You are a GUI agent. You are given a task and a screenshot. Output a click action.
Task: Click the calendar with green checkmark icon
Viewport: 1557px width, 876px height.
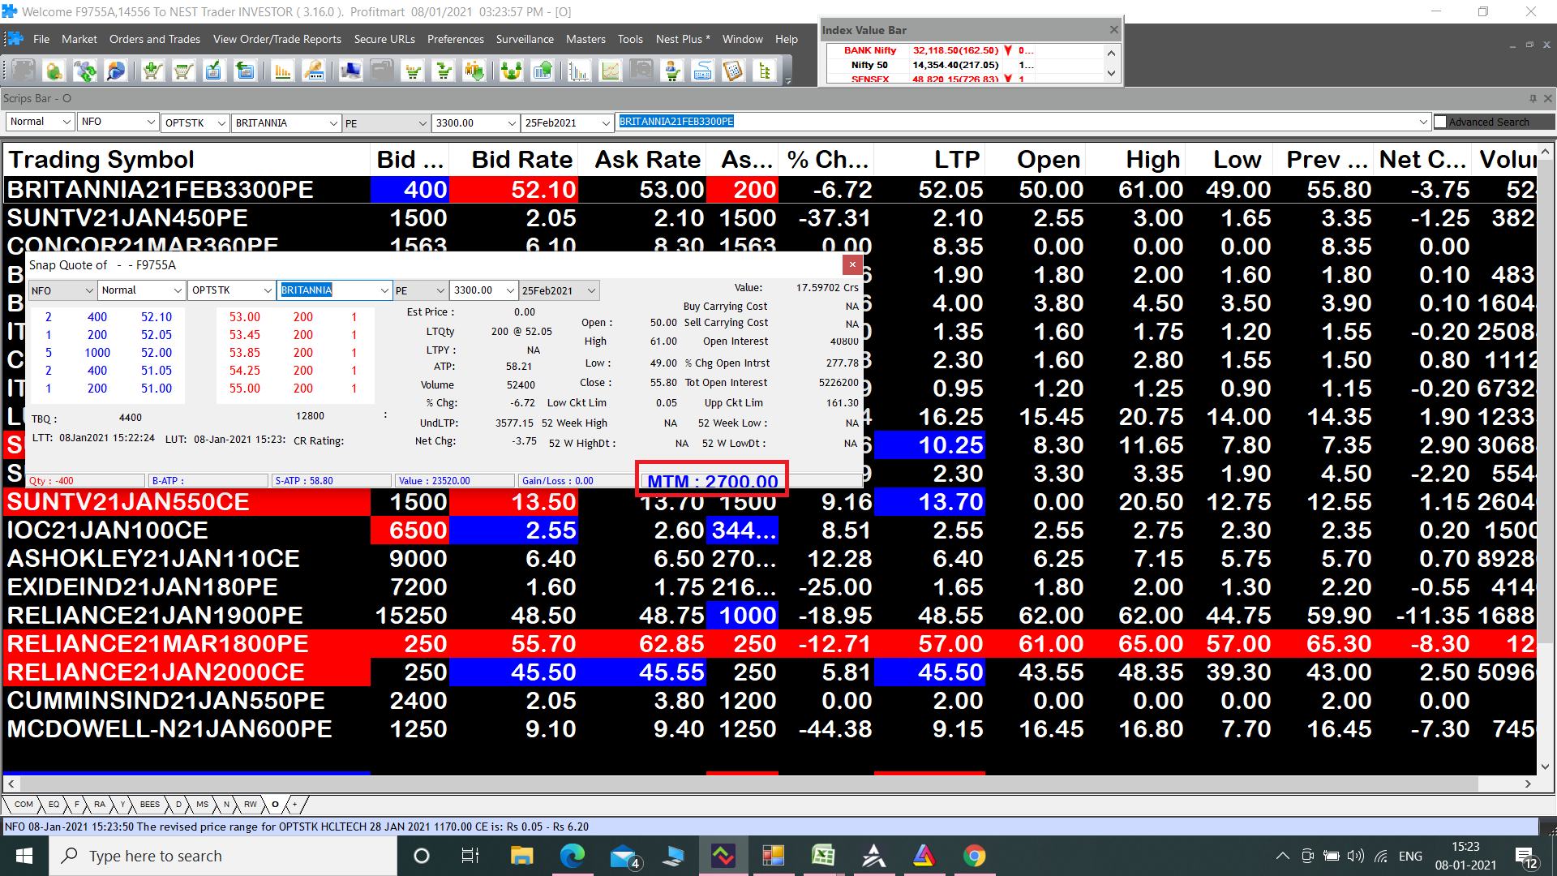[x=214, y=71]
